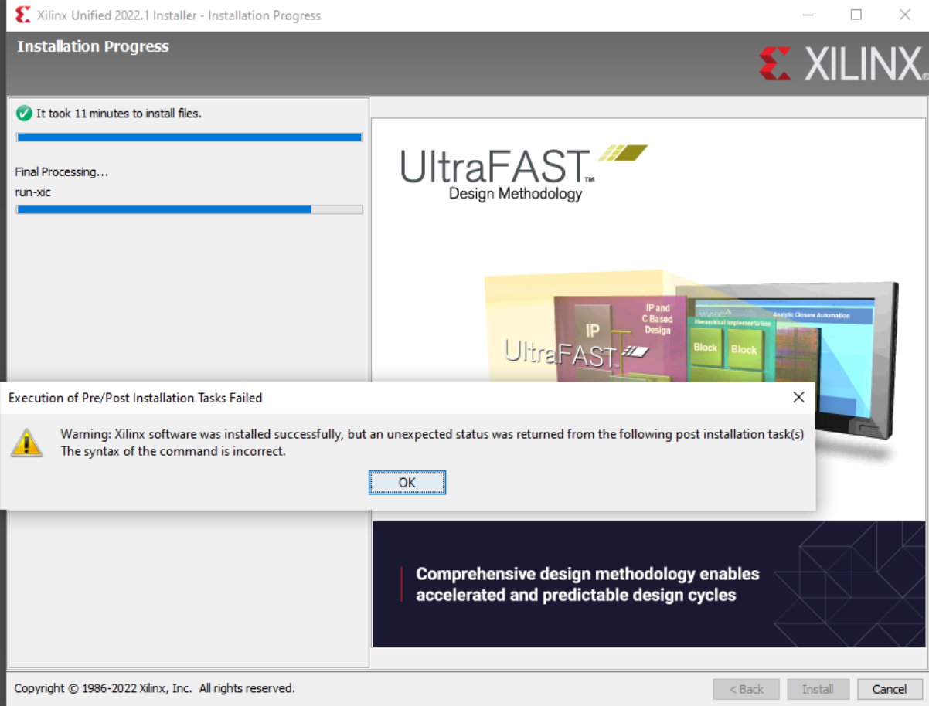Click the disabled Install button
The height and width of the screenshot is (706, 929).
tap(818, 689)
